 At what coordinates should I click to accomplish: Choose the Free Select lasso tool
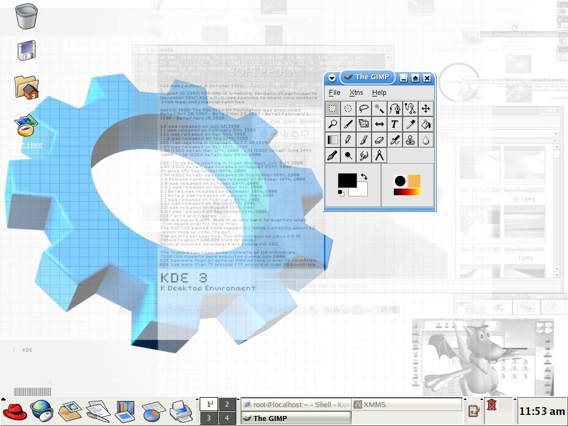tap(364, 108)
